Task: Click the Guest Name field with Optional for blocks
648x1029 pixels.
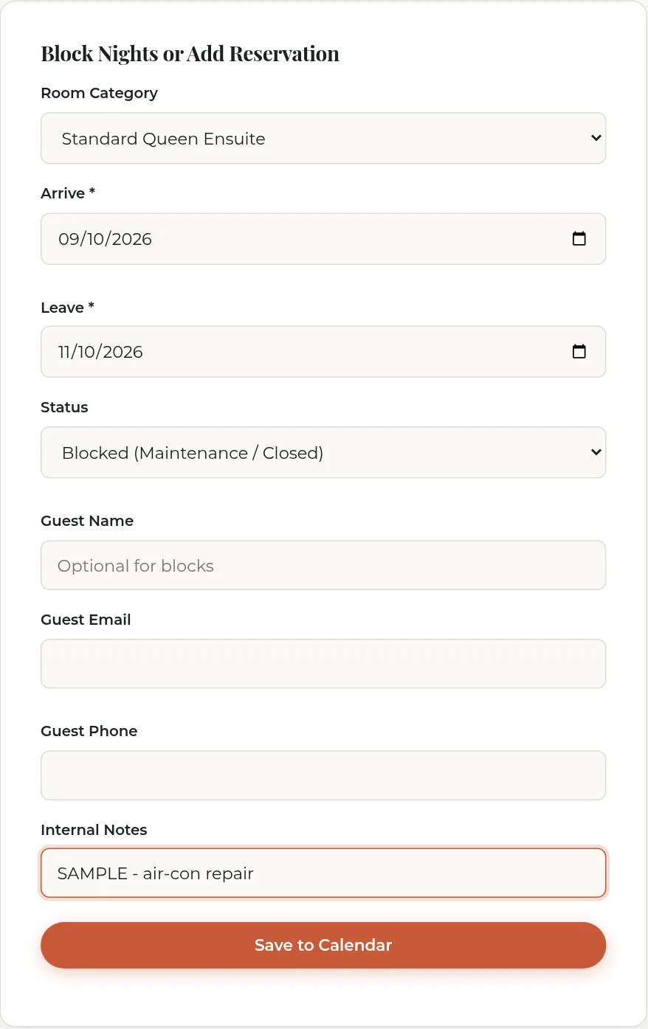Action: click(x=323, y=565)
